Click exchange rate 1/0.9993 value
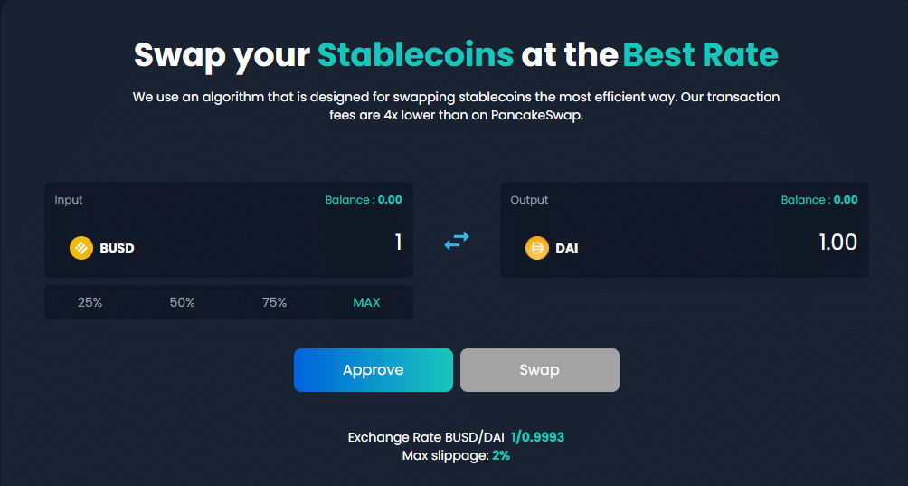Screen dimensions: 908x486 537,437
